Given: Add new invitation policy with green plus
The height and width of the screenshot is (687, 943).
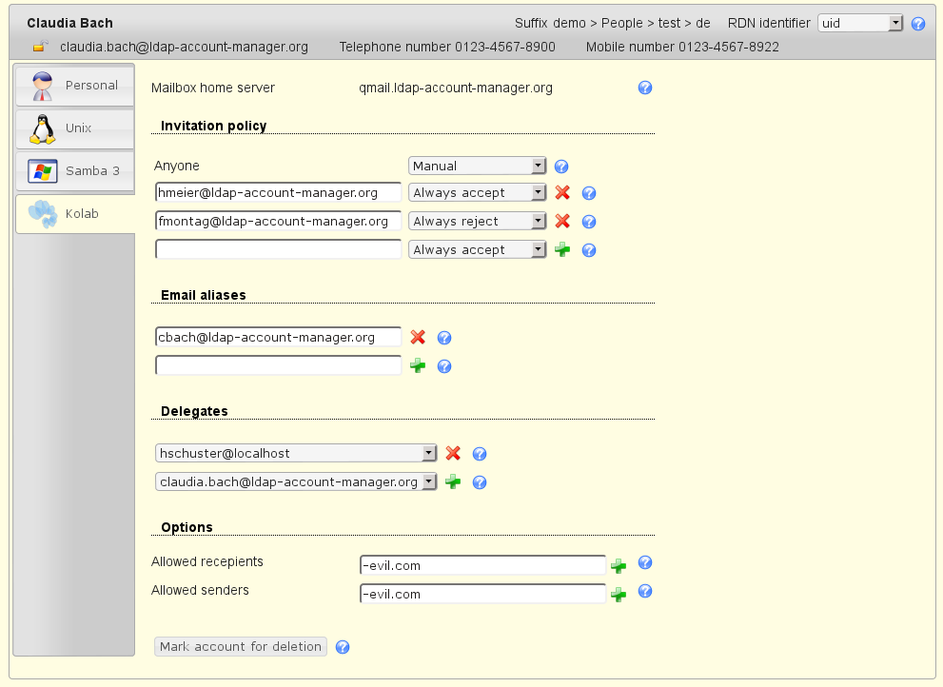Looking at the screenshot, I should [x=562, y=249].
